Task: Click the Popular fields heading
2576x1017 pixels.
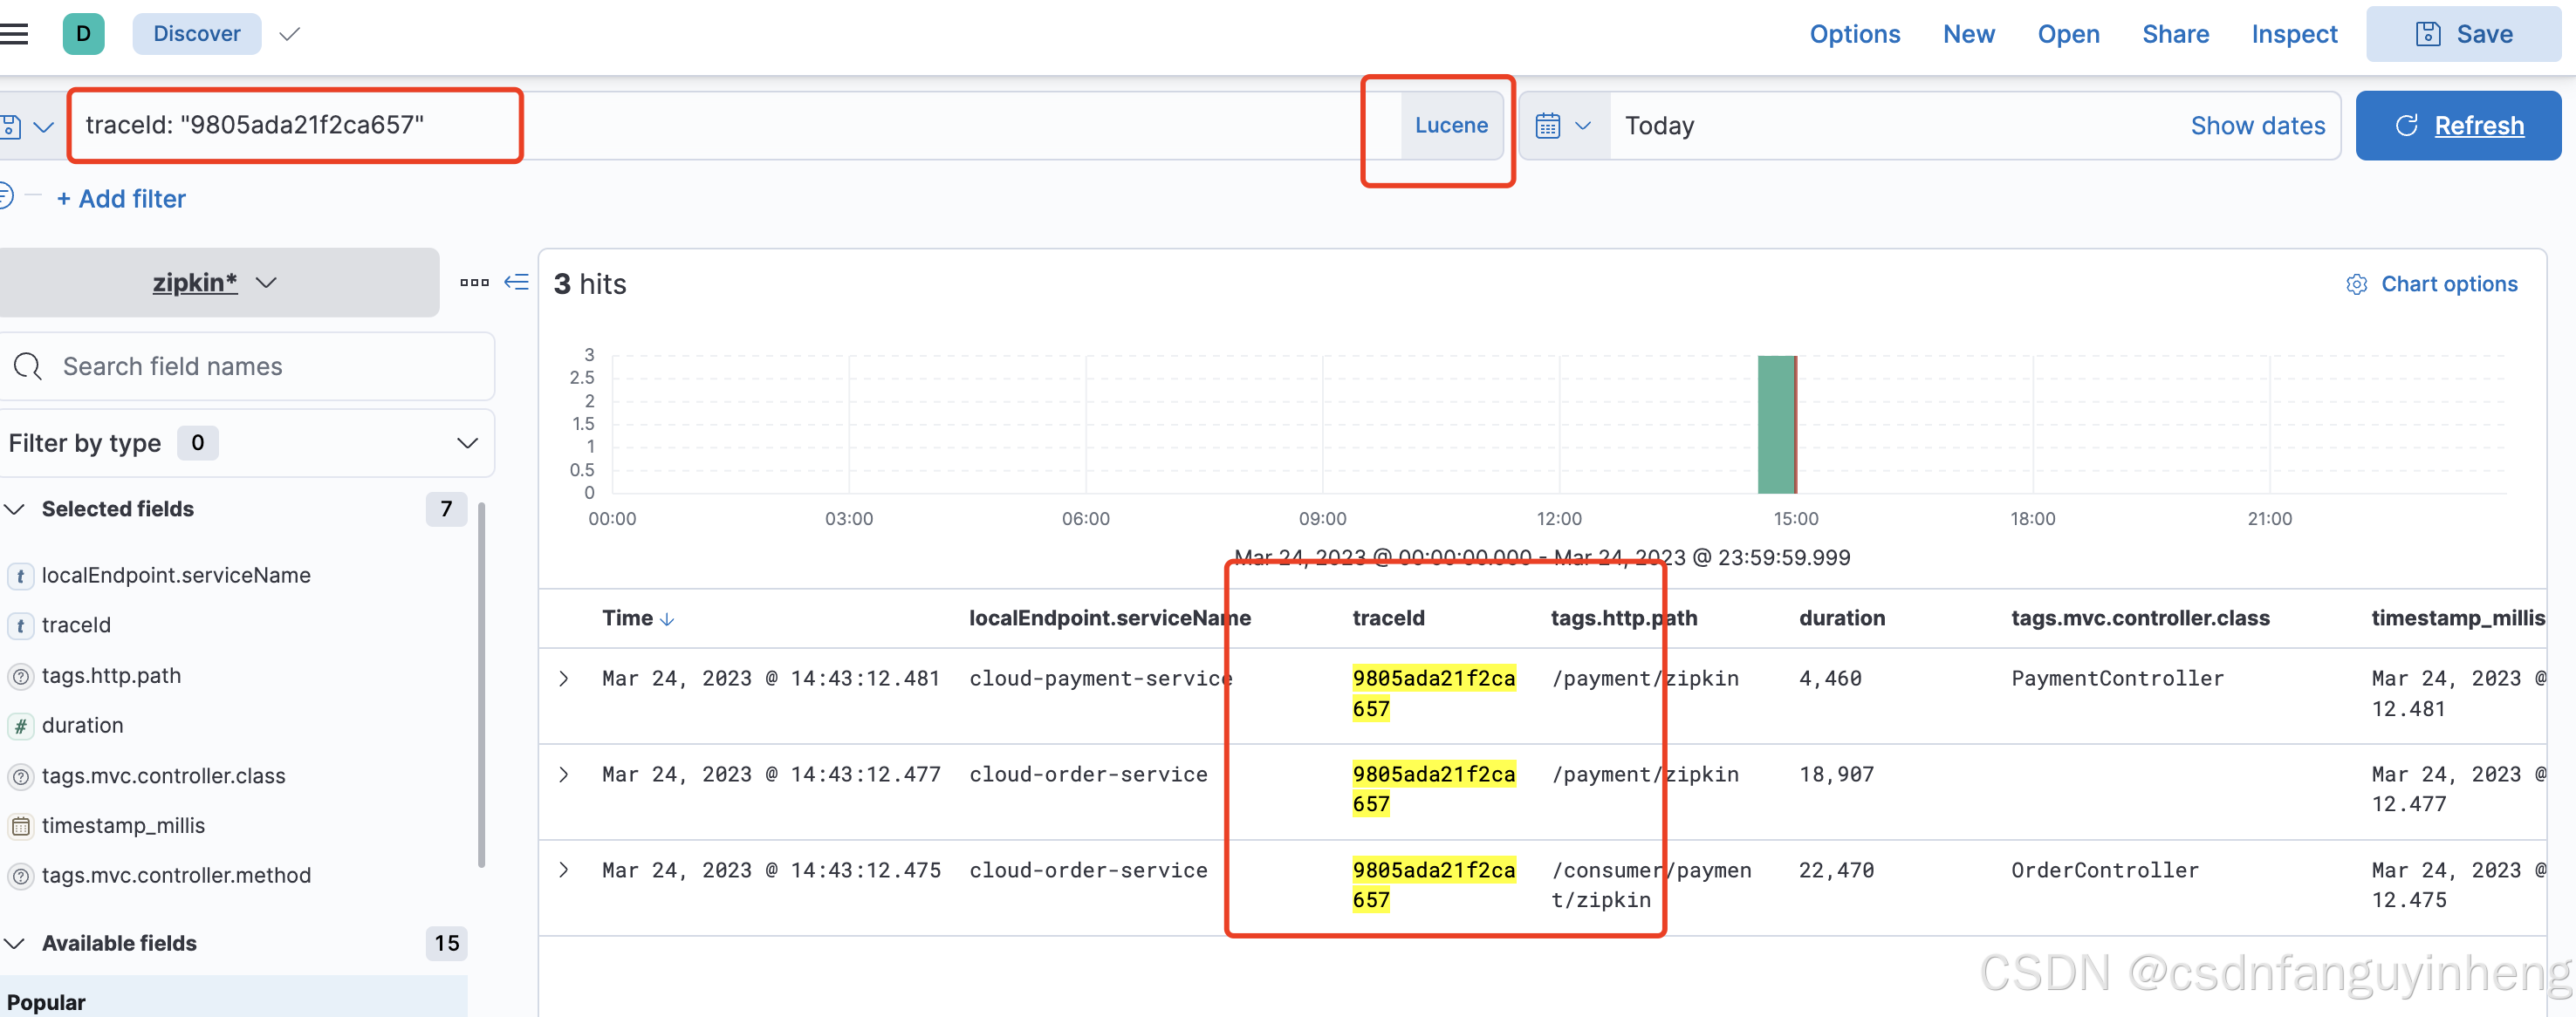Action: [x=46, y=1002]
